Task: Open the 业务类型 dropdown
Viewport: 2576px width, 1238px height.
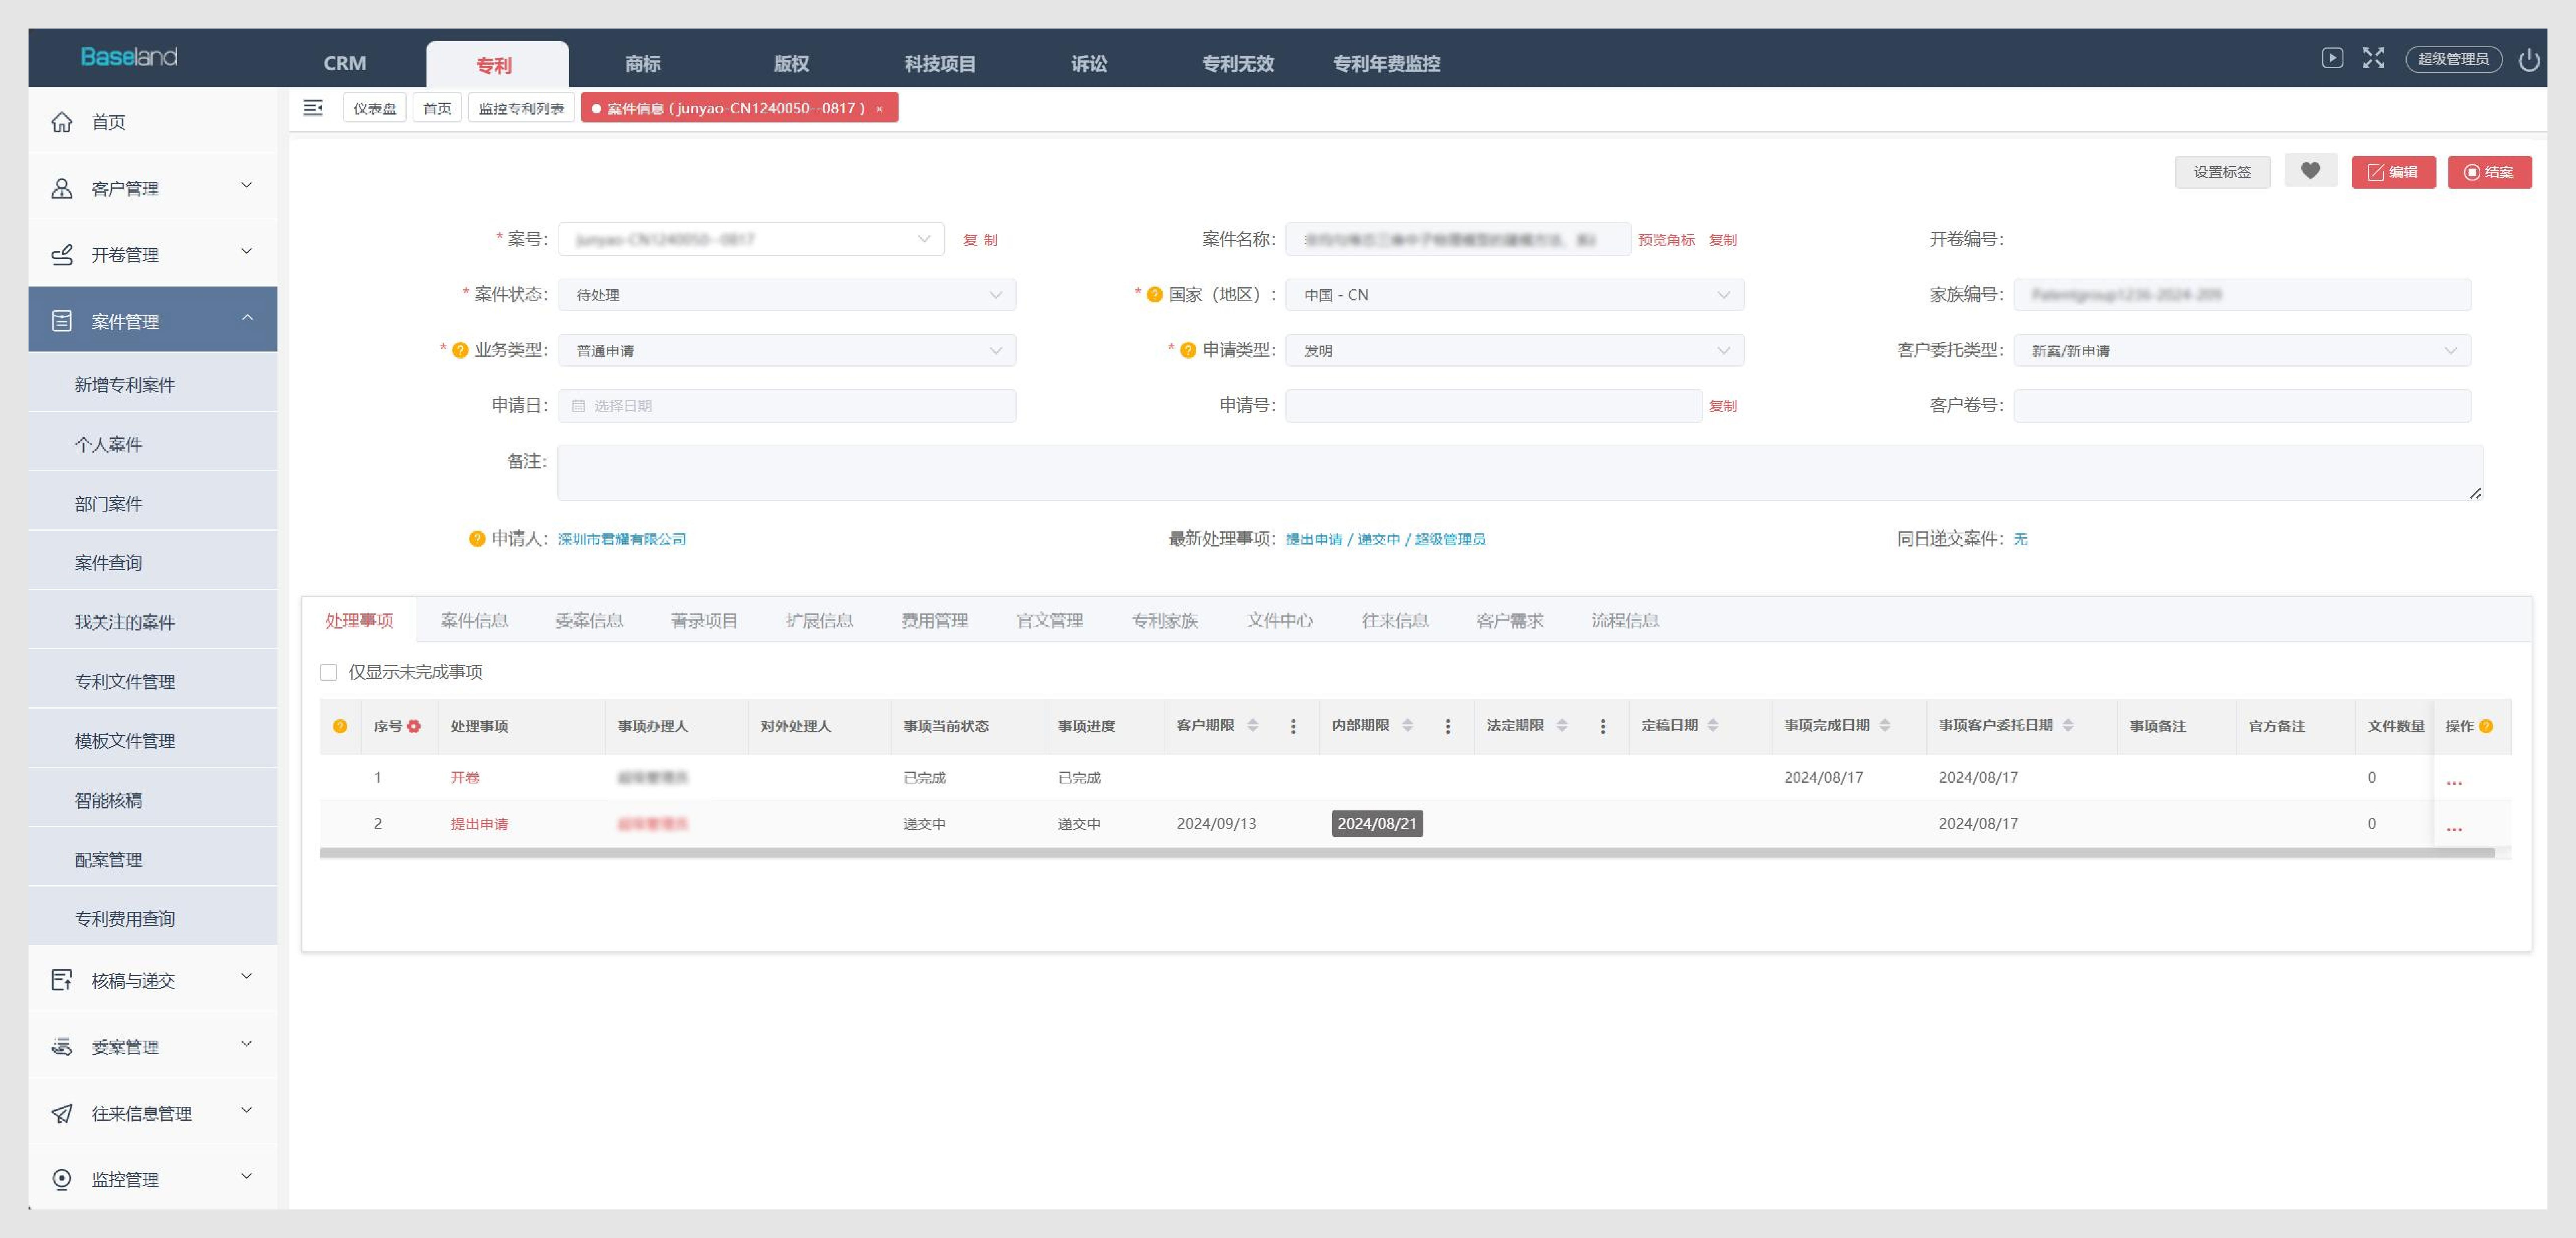Action: pos(787,350)
